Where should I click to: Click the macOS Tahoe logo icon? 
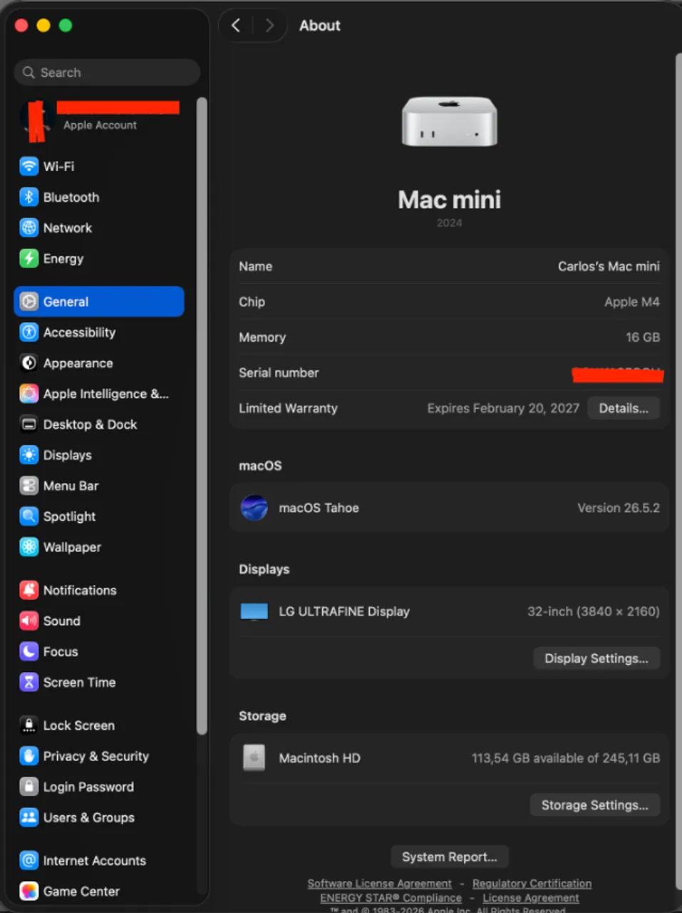coord(254,508)
